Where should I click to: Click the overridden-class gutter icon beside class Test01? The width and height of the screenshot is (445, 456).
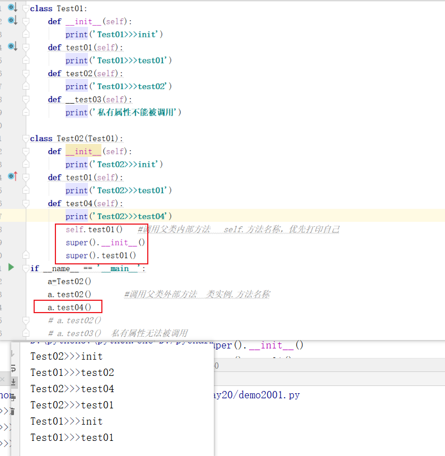coord(12,7)
